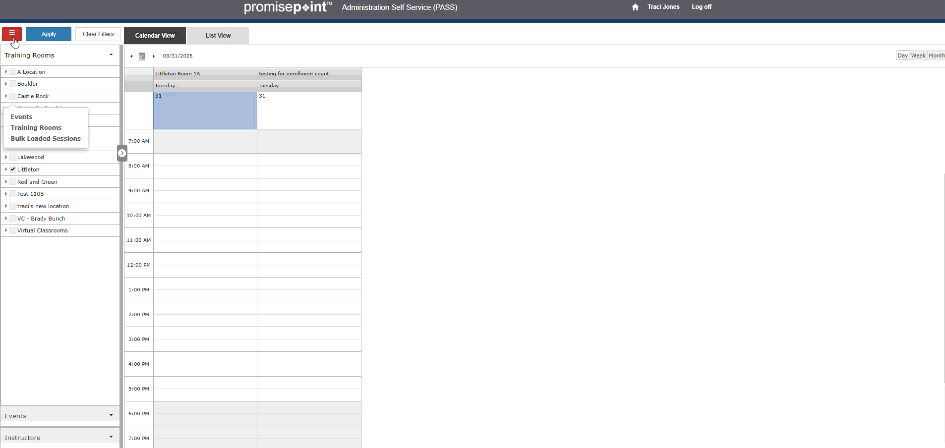The image size is (945, 448).
Task: Go to previous day arrow
Action: (131, 56)
